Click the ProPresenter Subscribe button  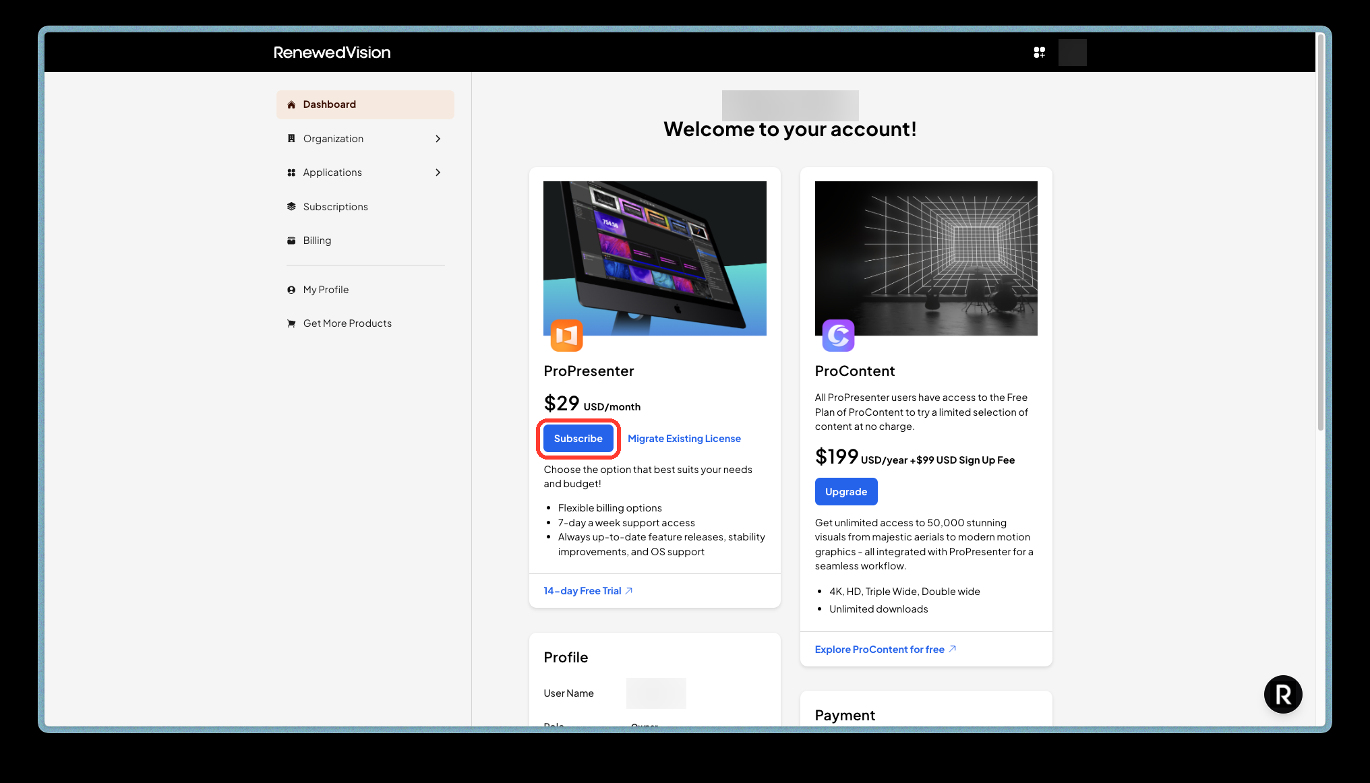tap(578, 439)
